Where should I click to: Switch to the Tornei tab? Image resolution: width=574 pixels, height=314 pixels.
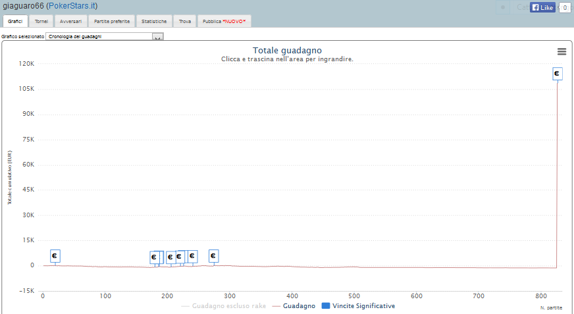point(41,22)
